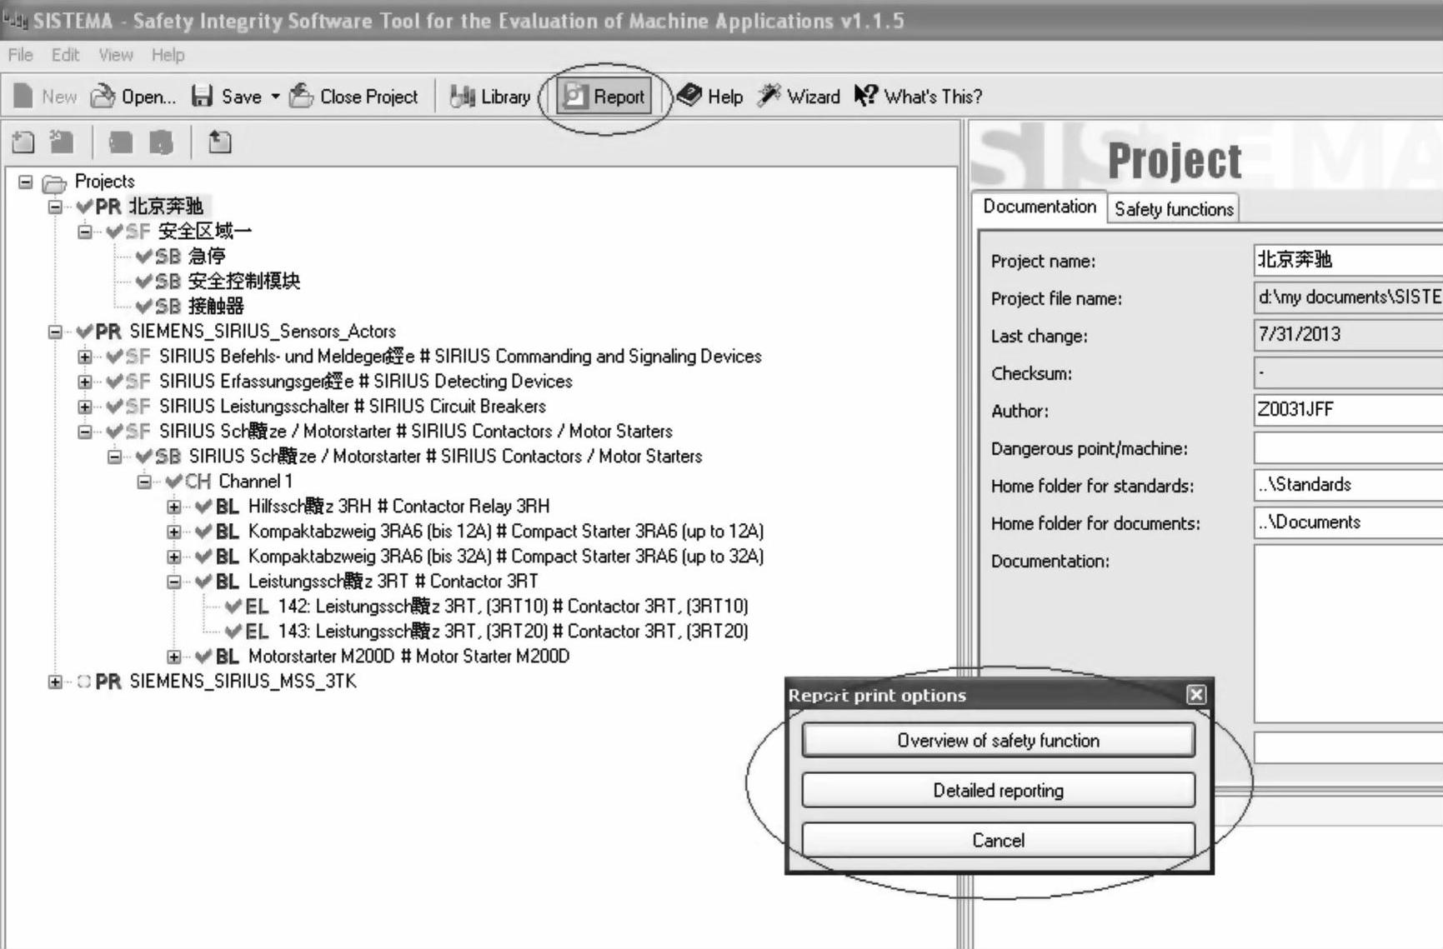Click the Home folder for documents field
This screenshot has height=949, width=1443.
pos(1348,522)
